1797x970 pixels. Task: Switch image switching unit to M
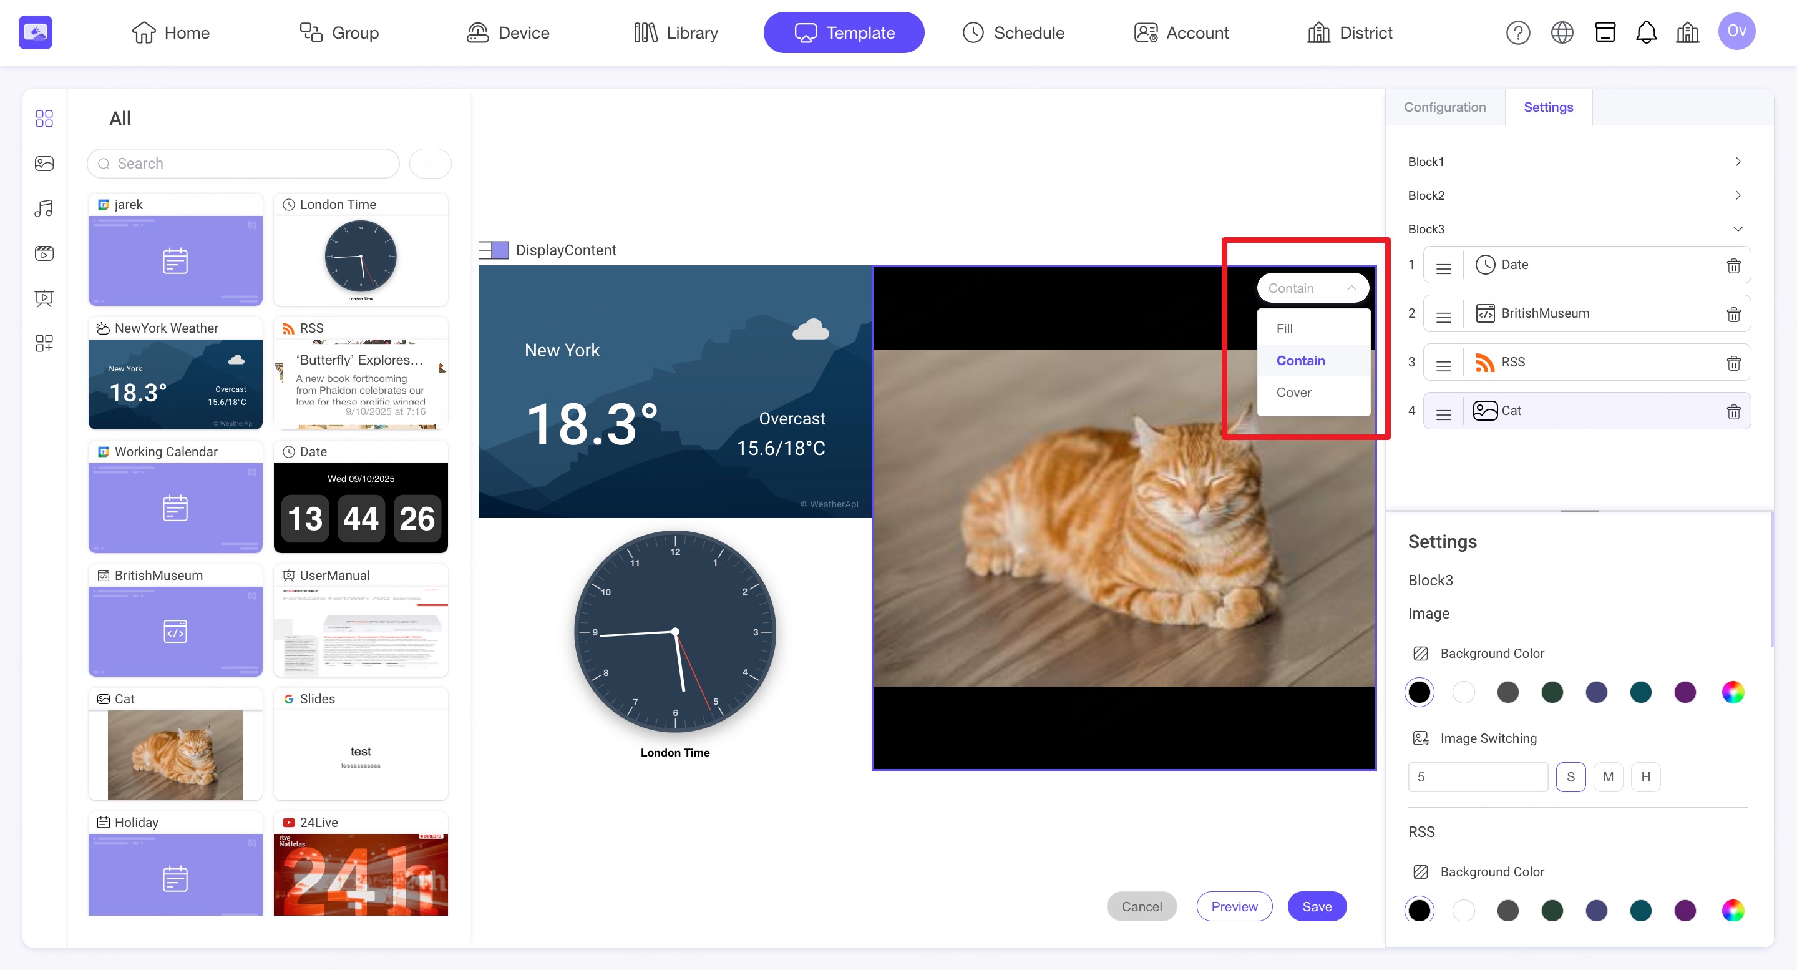[1608, 776]
